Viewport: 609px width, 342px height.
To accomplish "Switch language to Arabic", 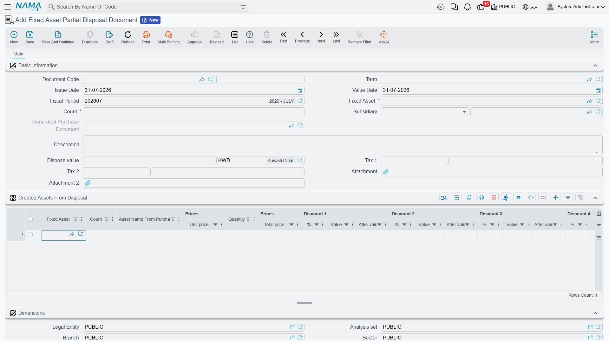I will click(x=530, y=7).
